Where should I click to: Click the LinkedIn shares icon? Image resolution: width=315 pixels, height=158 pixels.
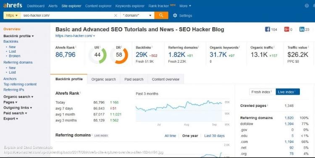point(302,29)
